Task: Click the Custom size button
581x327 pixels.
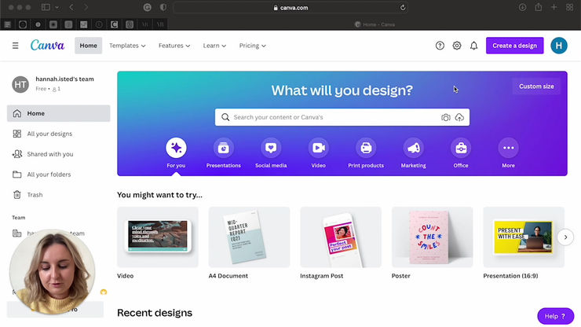Action: pos(536,86)
